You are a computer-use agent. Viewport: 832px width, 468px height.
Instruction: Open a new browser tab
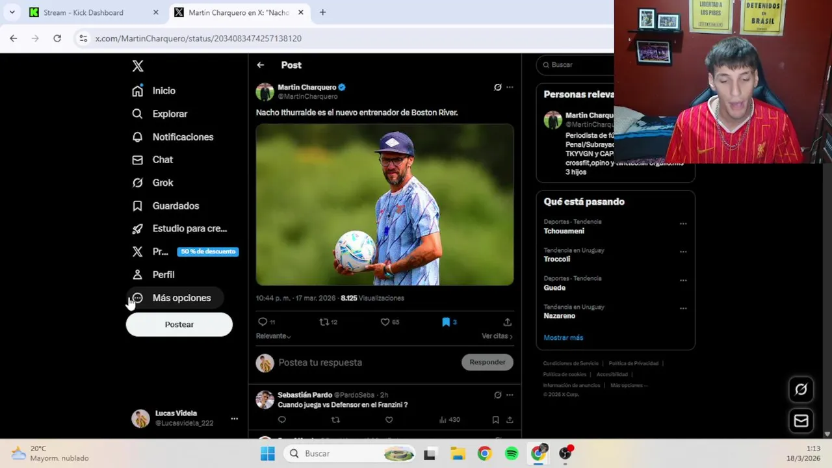pos(322,12)
